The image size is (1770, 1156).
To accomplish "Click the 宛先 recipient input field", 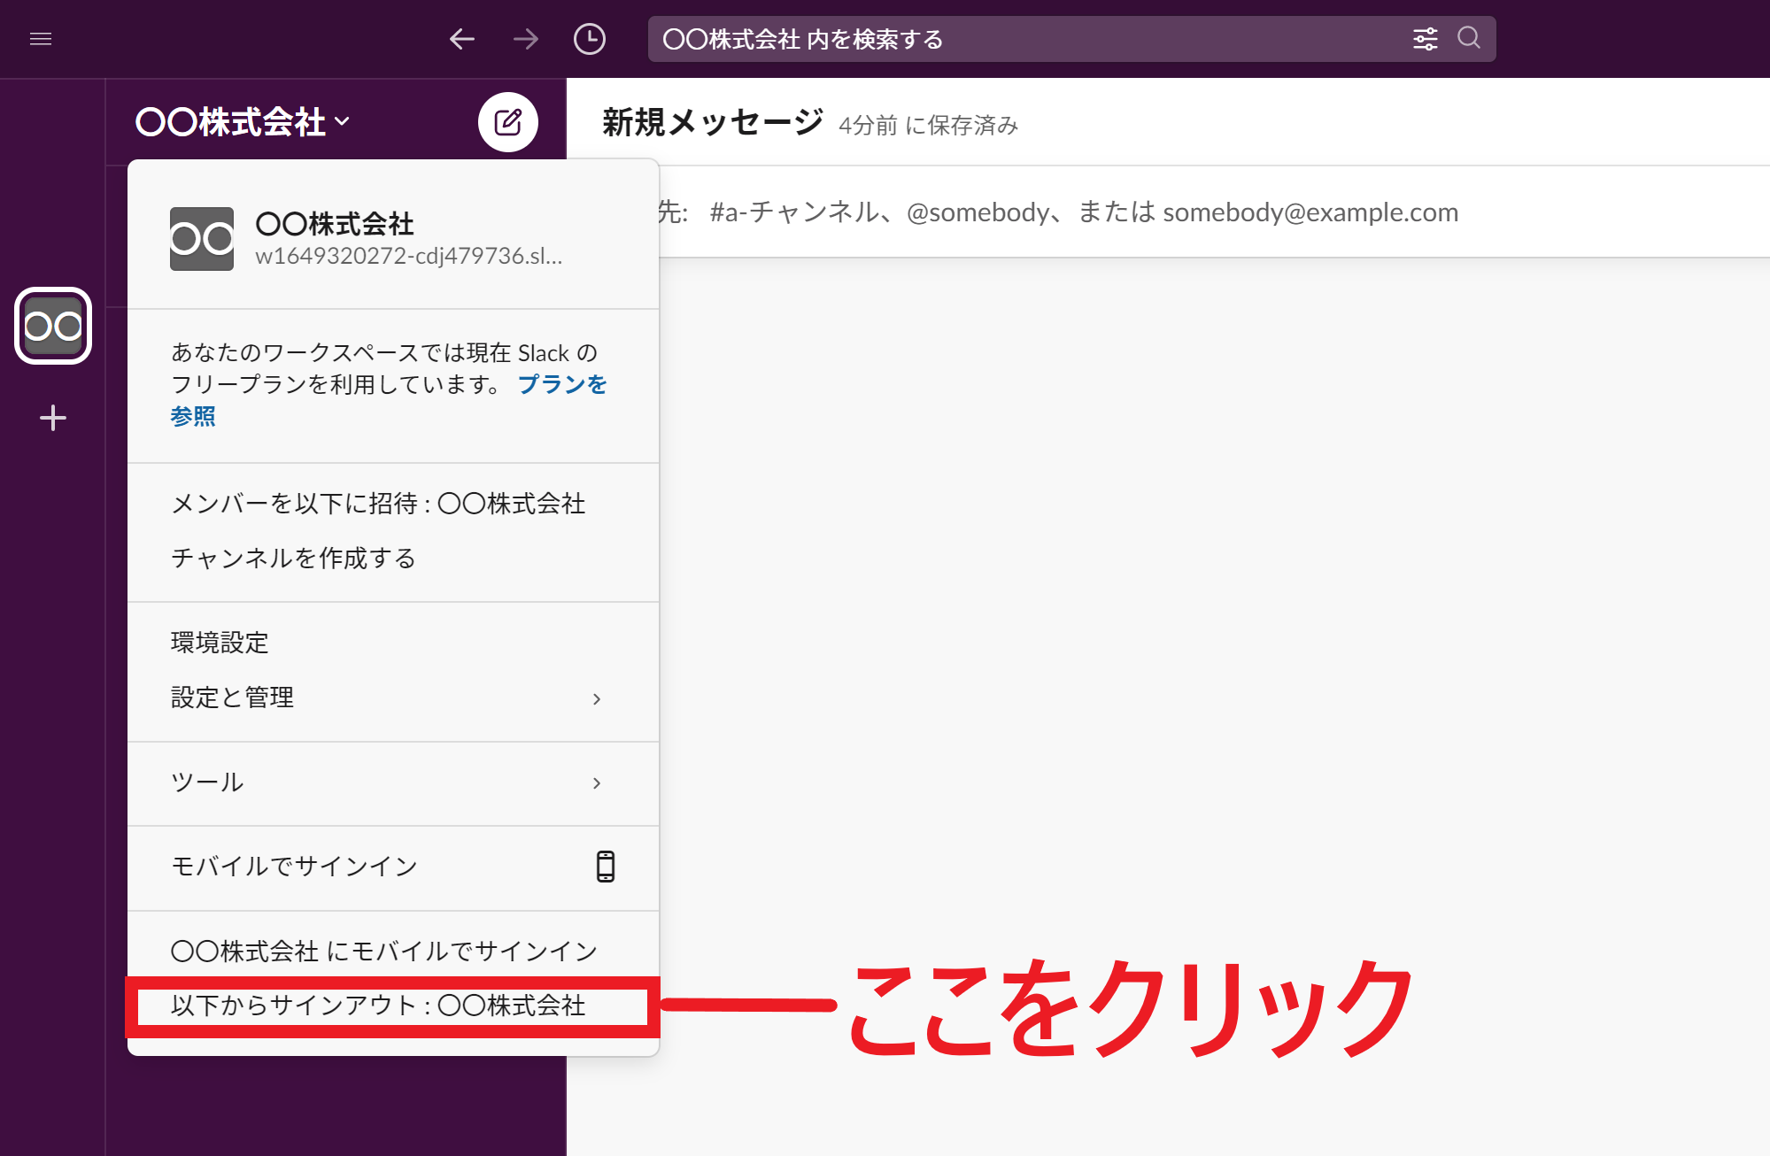I will point(1063,212).
